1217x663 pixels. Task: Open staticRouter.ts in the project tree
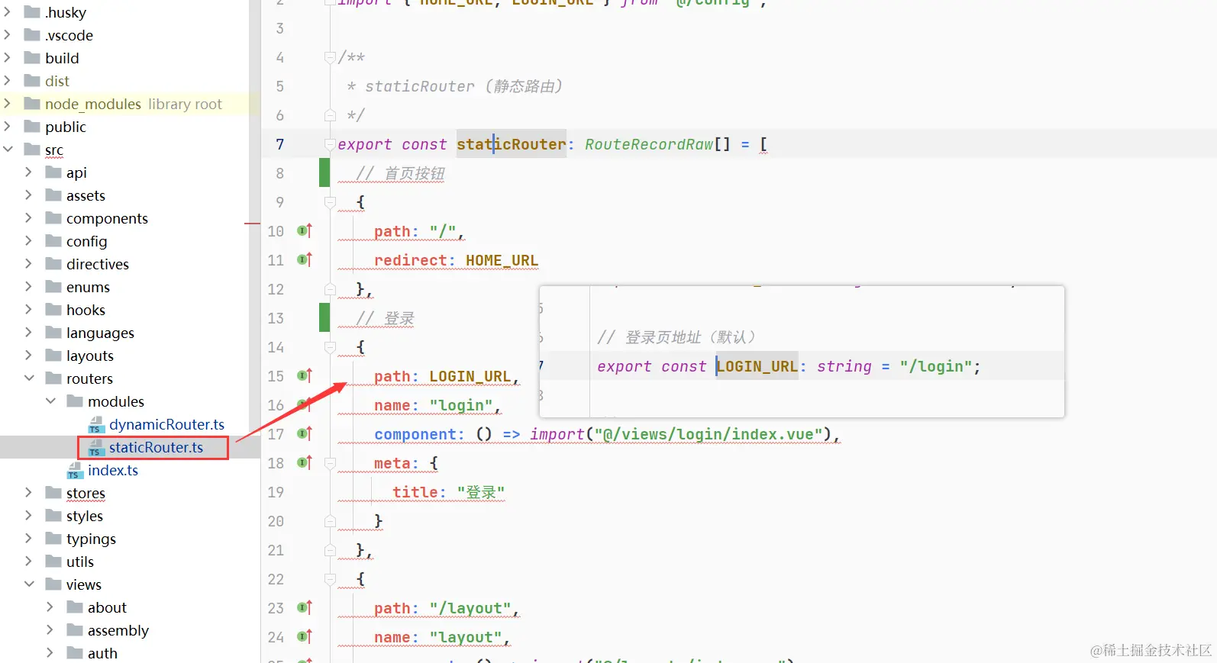(156, 448)
